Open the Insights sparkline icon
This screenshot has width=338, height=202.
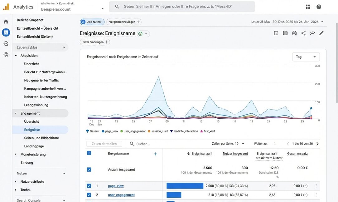click(x=312, y=33)
